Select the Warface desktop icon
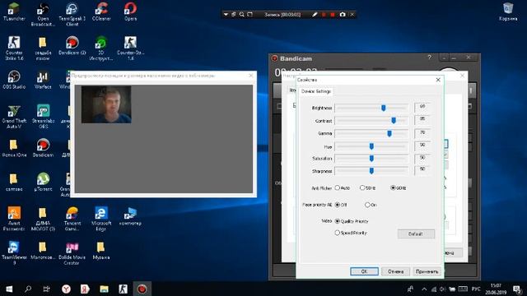The width and height of the screenshot is (527, 296). pos(43,80)
